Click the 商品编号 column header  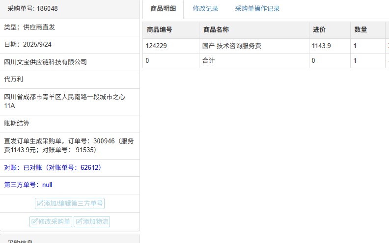159,30
